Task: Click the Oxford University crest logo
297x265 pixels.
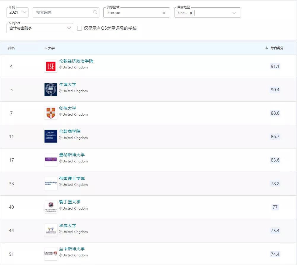Action: point(50,90)
